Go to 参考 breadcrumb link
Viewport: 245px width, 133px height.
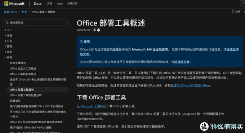click(24, 12)
